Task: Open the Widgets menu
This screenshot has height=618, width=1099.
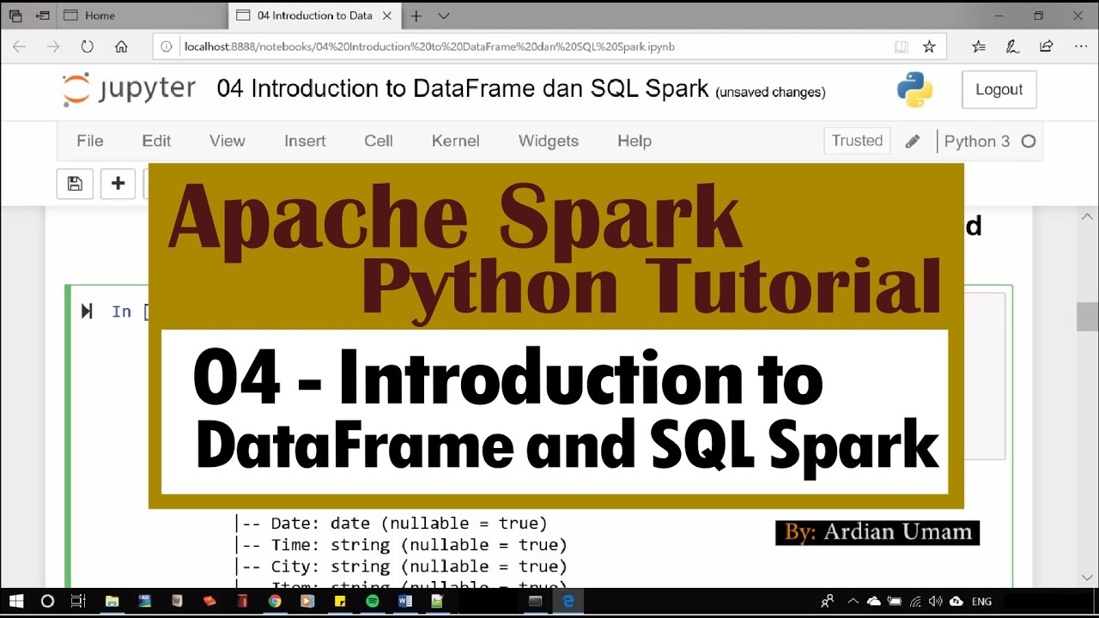Action: click(549, 142)
